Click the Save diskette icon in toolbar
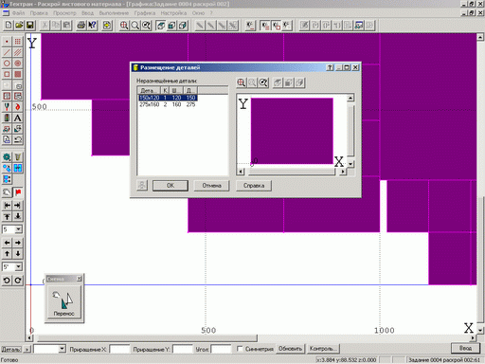 (30, 26)
